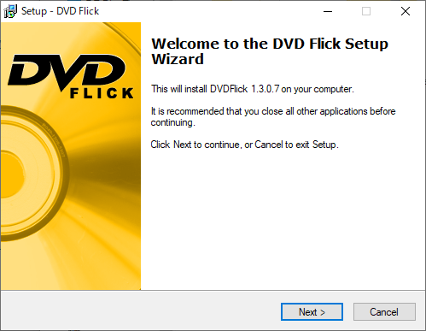Click the black DVD logo lettering
This screenshot has height=331, width=426.
click(67, 71)
